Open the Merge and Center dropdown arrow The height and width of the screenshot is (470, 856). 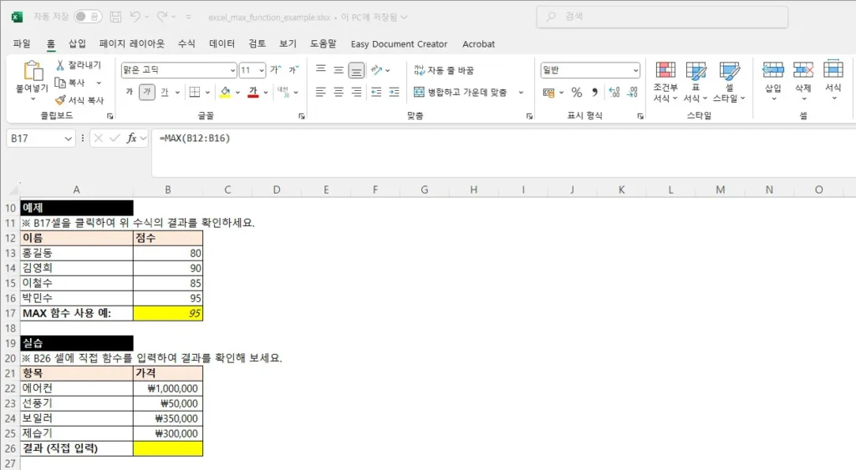pos(521,92)
